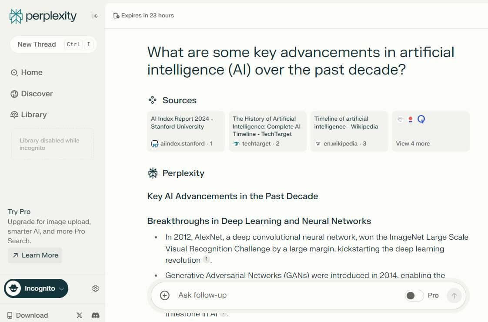Open the Home section
This screenshot has width=488, height=322.
tap(27, 72)
